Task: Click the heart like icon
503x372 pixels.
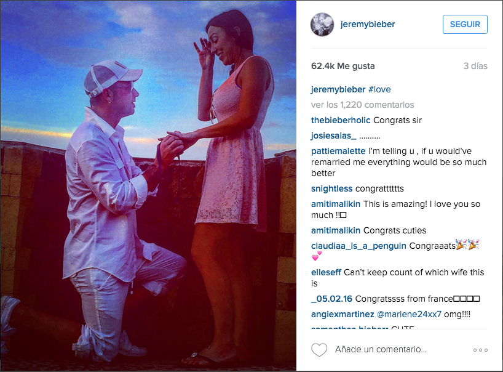Action: click(x=319, y=349)
